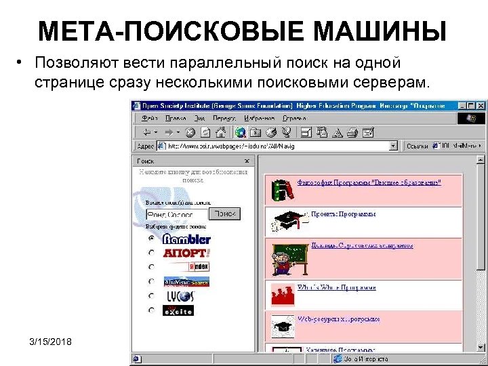Click the page icon in status bar
Viewport: 488px width, 366px height.
coord(137,359)
